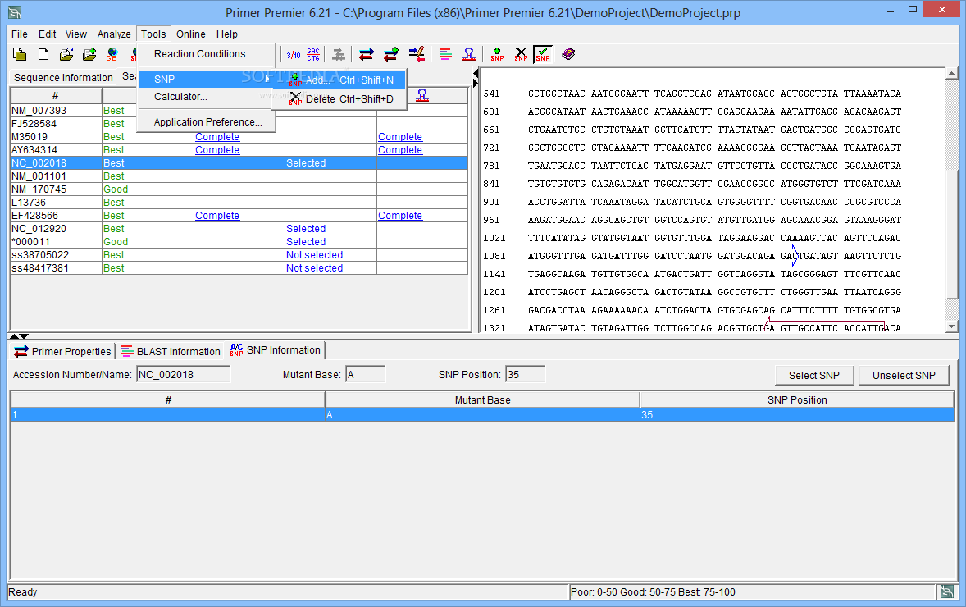Open last Complete link in M35019 row
The image size is (966, 607).
pyautogui.click(x=400, y=137)
